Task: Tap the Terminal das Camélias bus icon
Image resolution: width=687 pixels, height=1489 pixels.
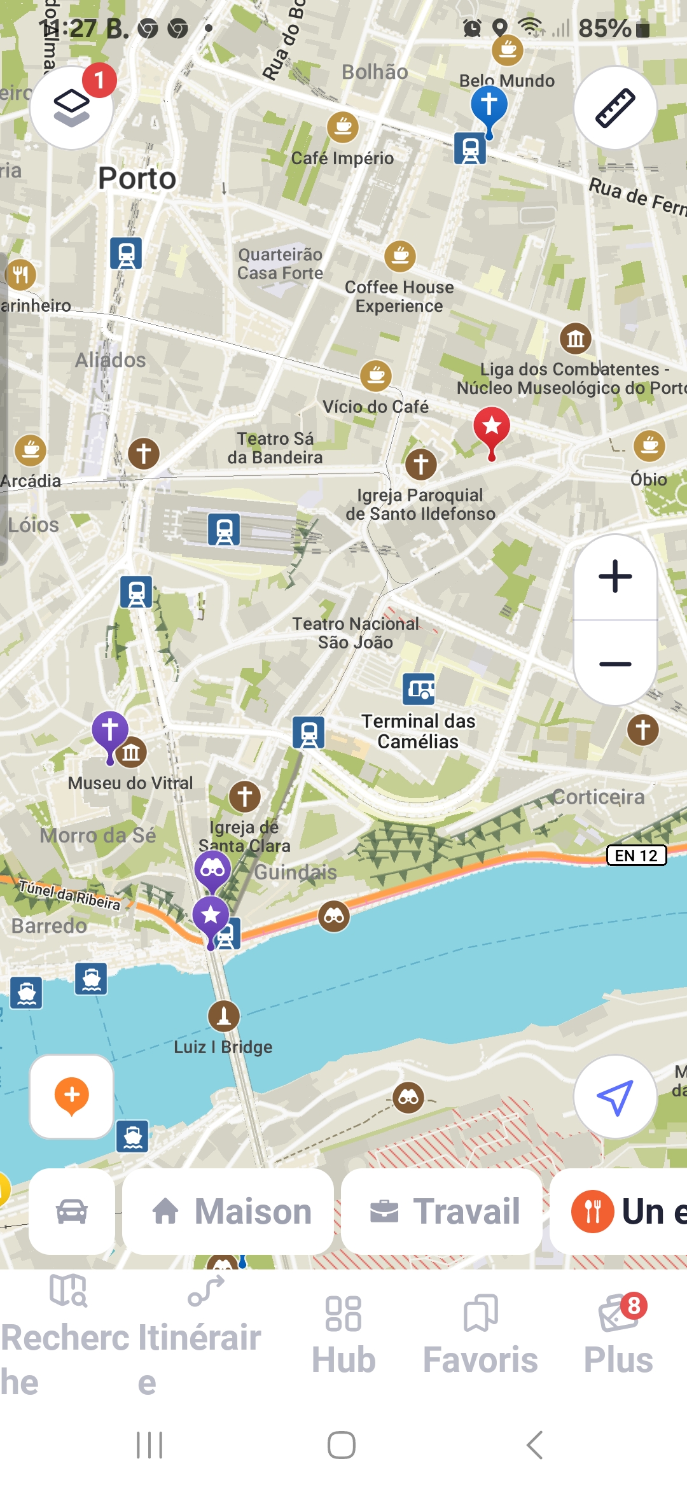Action: point(419,689)
